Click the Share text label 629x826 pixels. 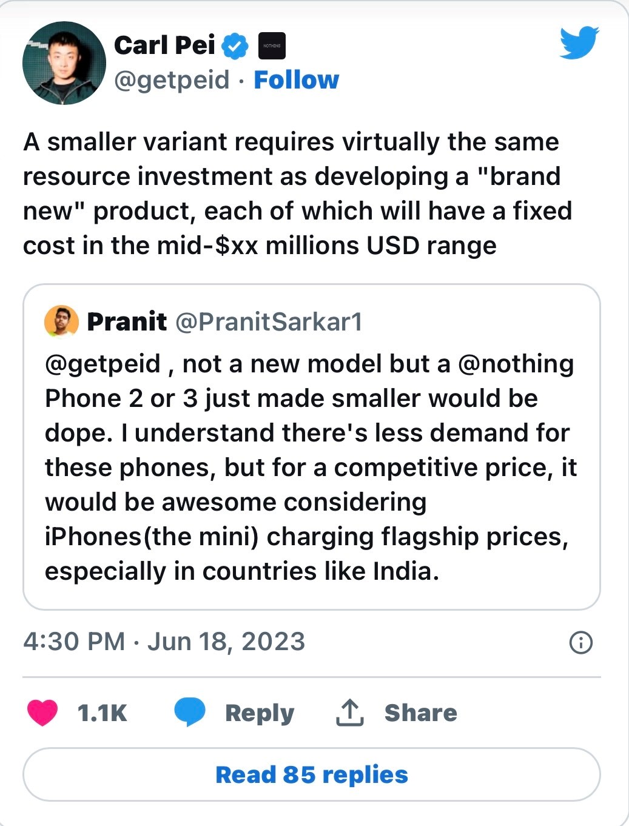[420, 713]
